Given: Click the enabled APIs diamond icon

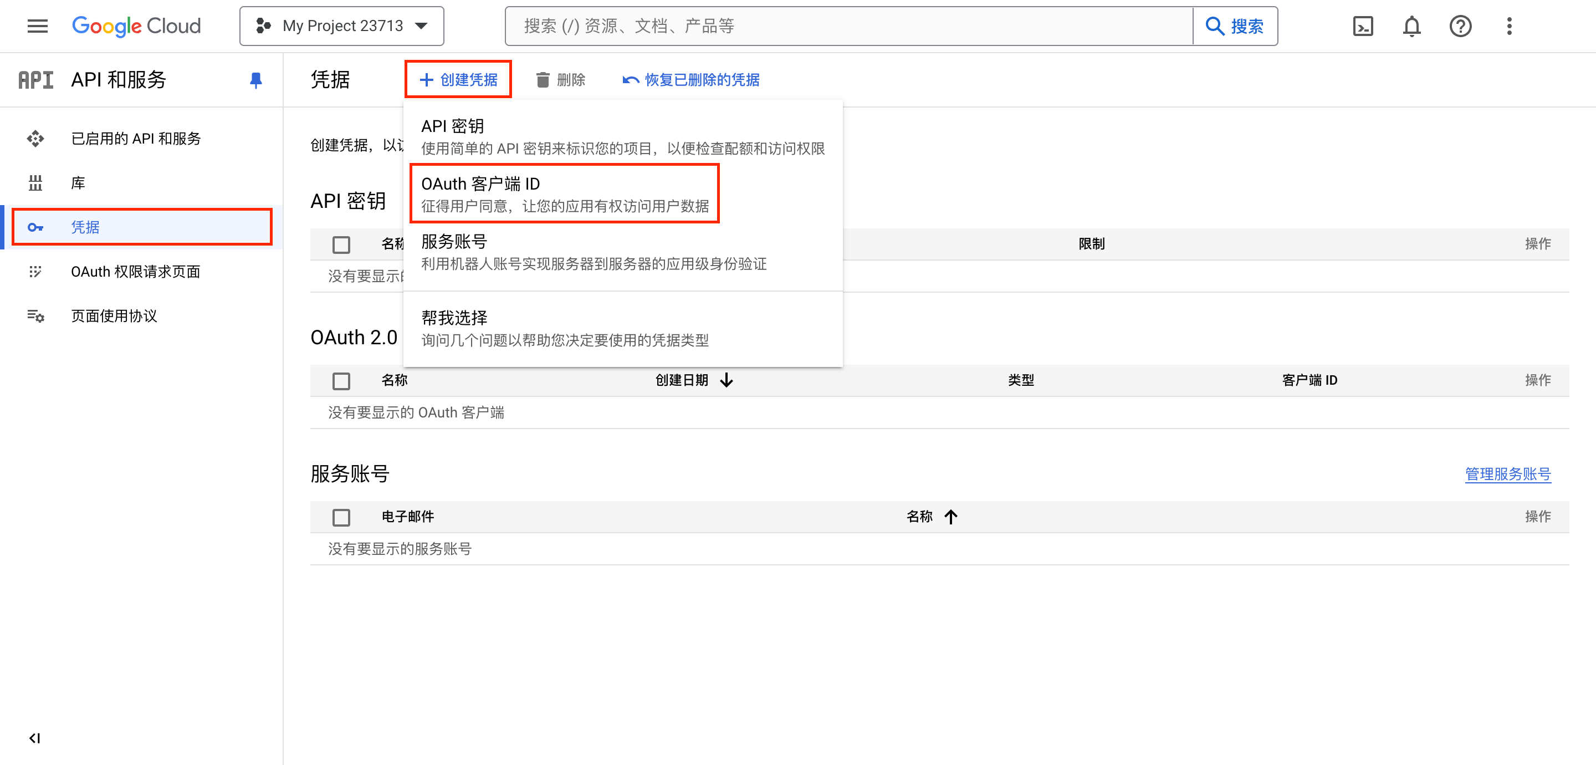Looking at the screenshot, I should pos(35,138).
